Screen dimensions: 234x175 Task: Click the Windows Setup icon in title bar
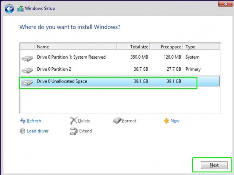(x=20, y=9)
